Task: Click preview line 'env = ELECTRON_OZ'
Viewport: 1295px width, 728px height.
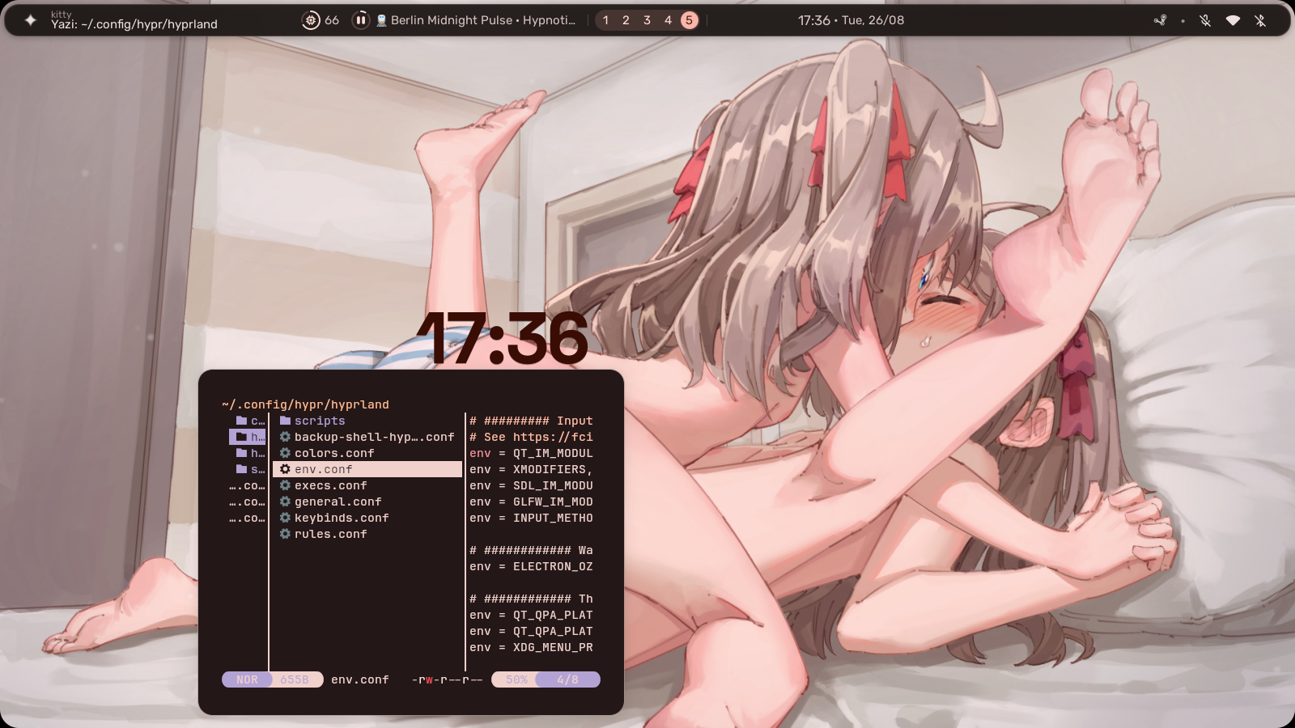Action: [x=531, y=566]
